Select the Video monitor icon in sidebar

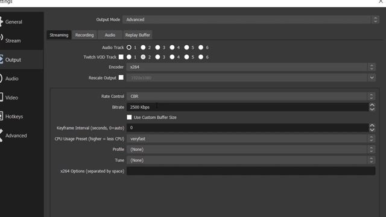pos(1,97)
